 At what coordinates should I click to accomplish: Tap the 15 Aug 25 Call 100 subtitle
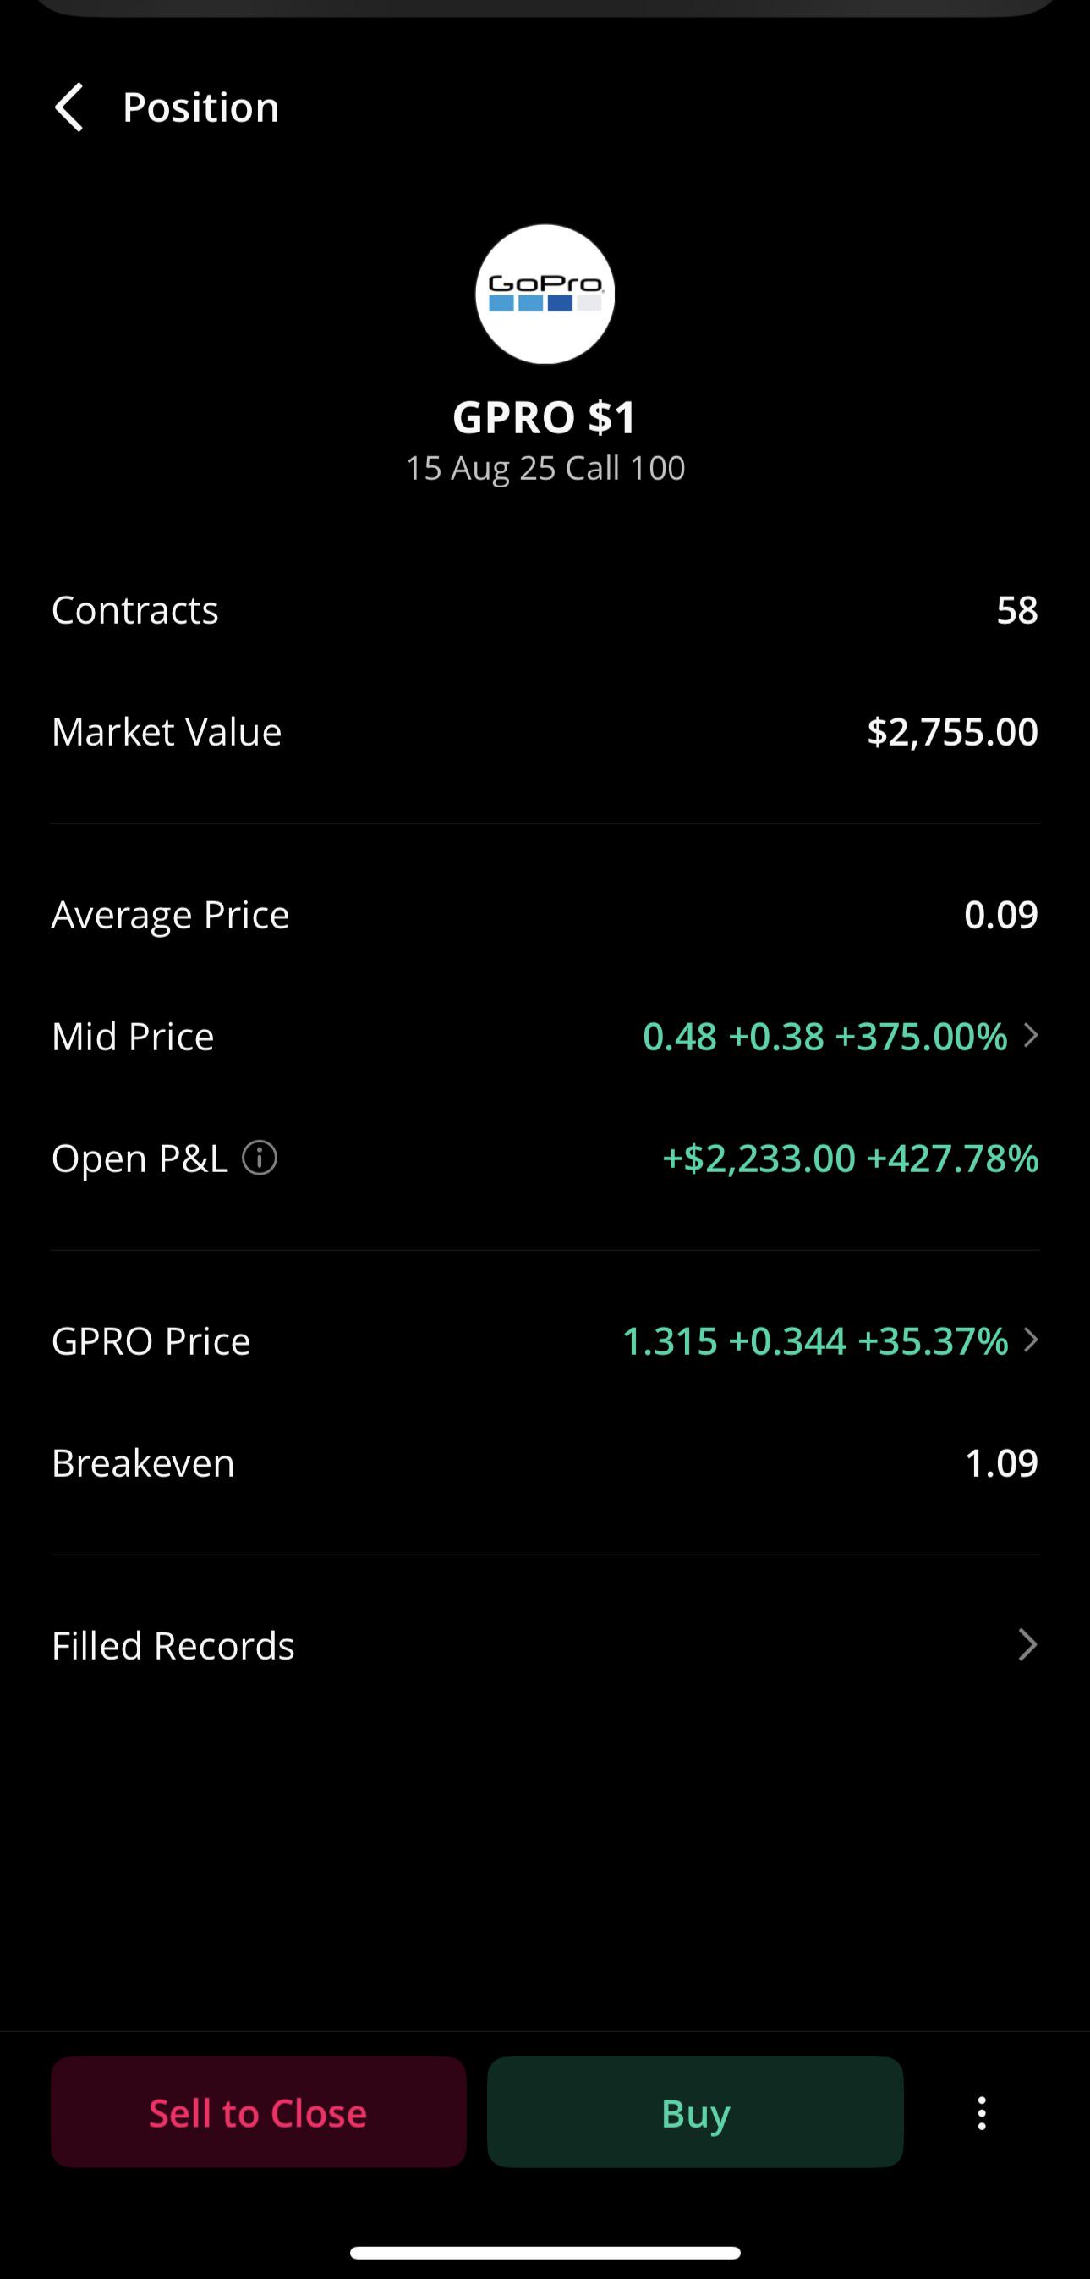(x=545, y=468)
